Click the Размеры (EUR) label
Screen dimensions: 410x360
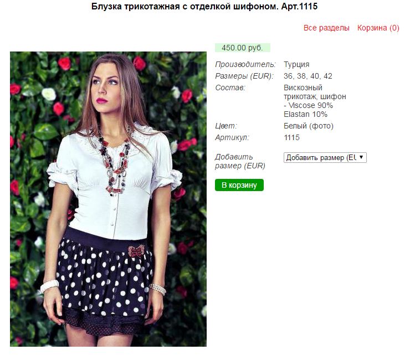coord(244,76)
